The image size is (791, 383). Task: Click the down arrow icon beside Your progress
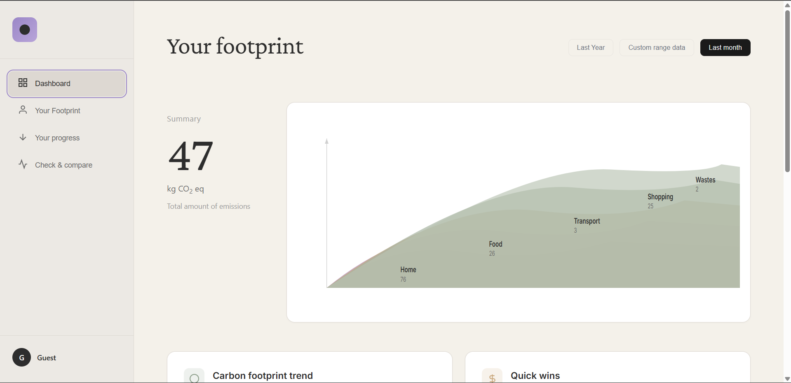23,137
